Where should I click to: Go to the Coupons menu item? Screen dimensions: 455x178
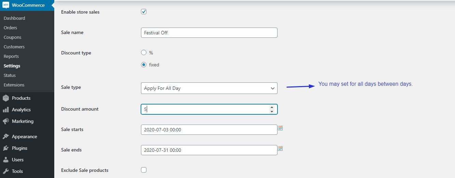[12, 37]
